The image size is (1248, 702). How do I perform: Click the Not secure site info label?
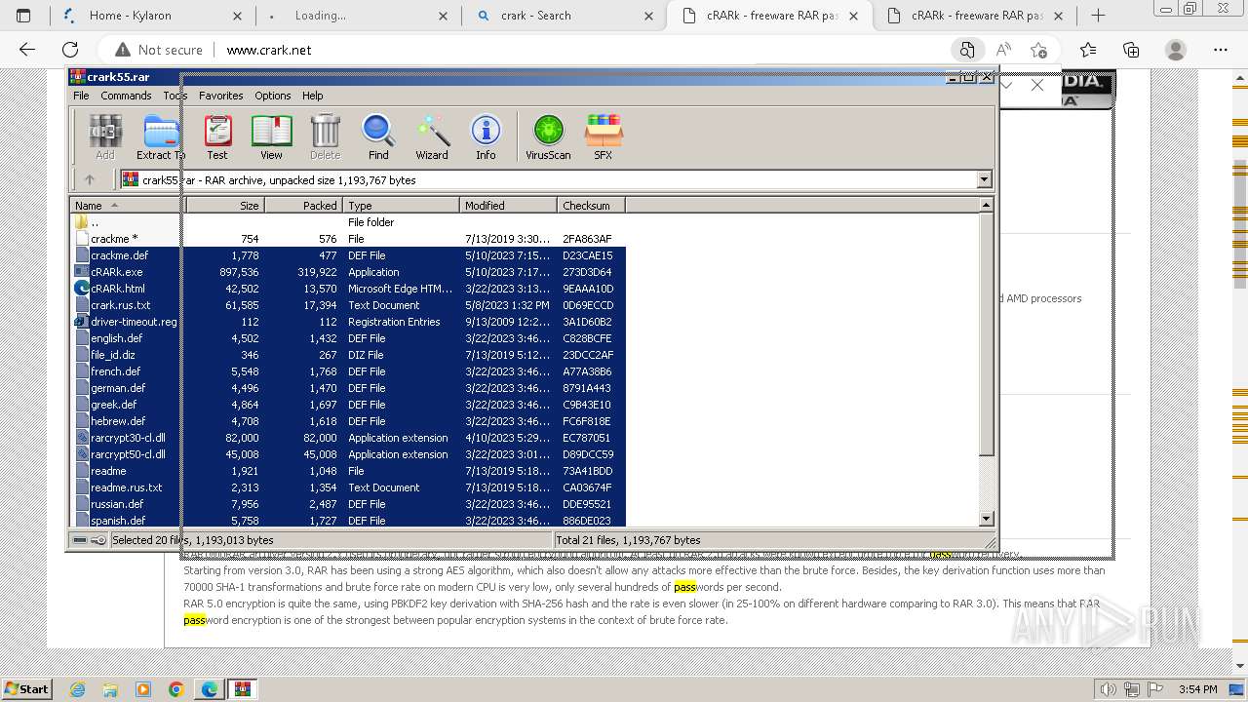click(x=159, y=50)
